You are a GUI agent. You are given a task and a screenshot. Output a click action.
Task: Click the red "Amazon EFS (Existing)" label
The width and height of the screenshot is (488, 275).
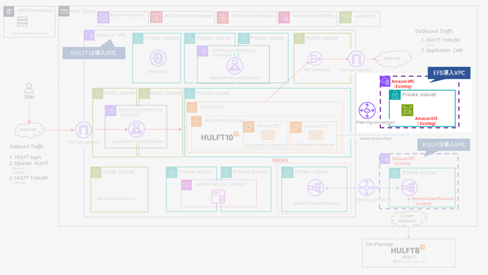426,121
